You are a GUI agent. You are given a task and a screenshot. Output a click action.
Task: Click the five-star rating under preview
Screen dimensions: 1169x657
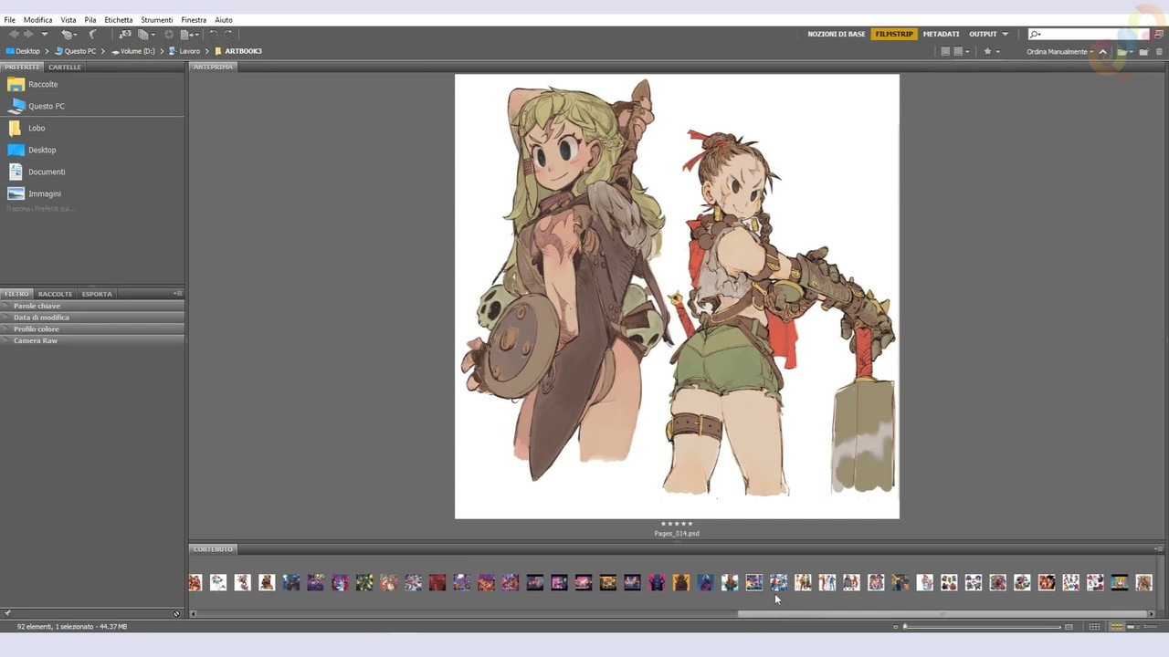click(677, 524)
